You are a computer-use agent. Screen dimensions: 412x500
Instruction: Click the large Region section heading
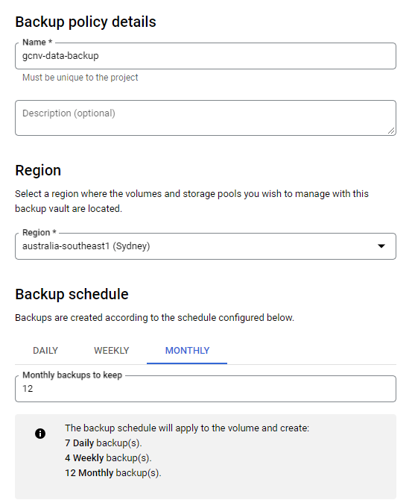38,170
